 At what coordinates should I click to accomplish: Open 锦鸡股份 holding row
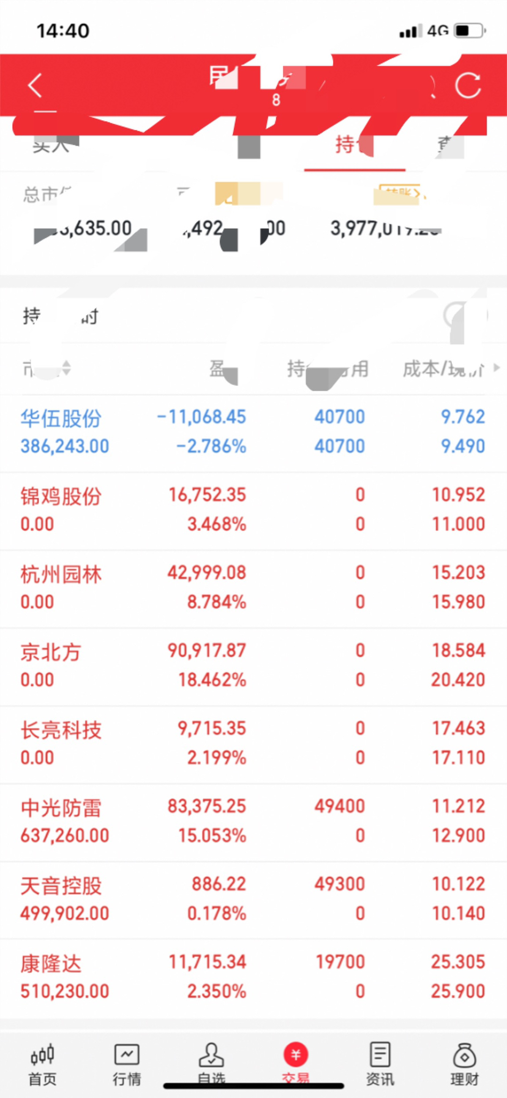(x=254, y=511)
